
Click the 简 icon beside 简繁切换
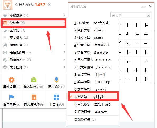tap(5, 45)
